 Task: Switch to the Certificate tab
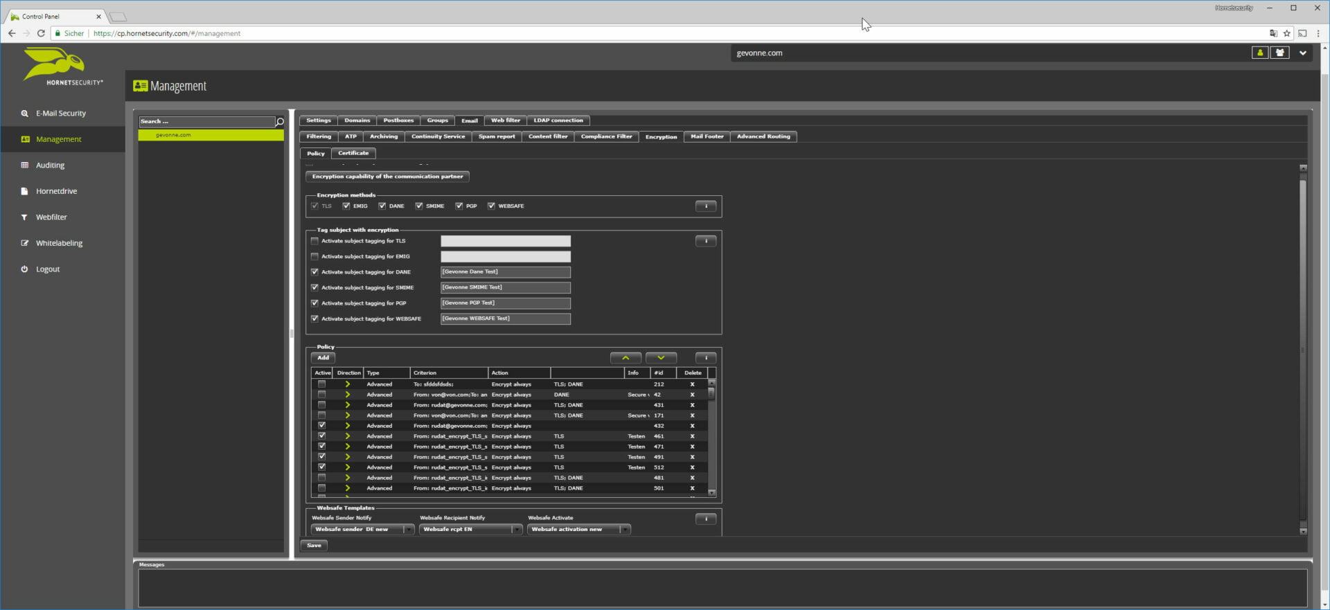[353, 154]
